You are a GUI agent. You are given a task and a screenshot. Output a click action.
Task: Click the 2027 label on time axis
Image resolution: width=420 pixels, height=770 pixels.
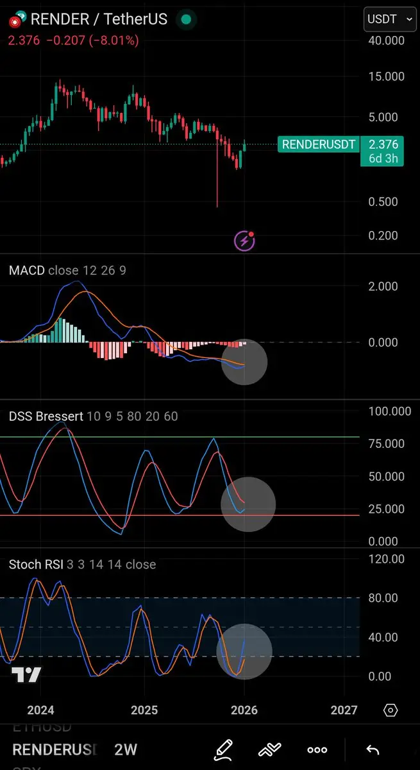click(x=344, y=710)
